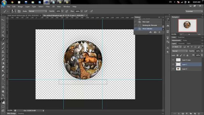
Task: Select the Quick Selection tool
Action: click(3, 32)
